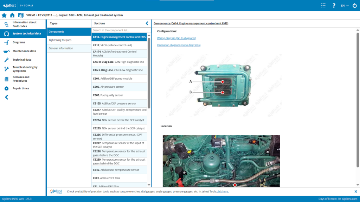Image resolution: width=360 pixels, height=202 pixels.
Task: Collapse the left sidebar with the chevron
Action: 6,97
